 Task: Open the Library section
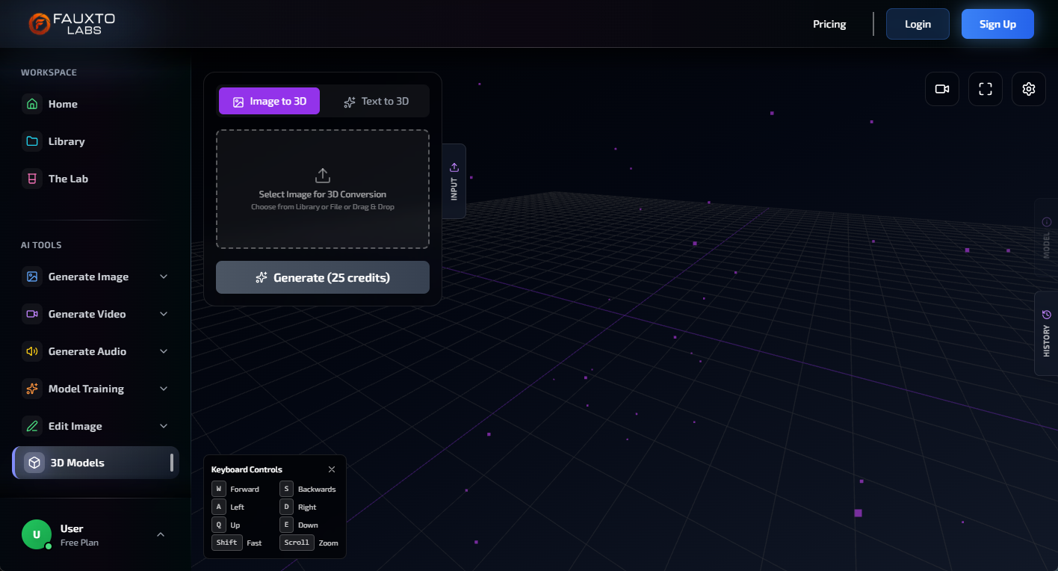(96, 141)
